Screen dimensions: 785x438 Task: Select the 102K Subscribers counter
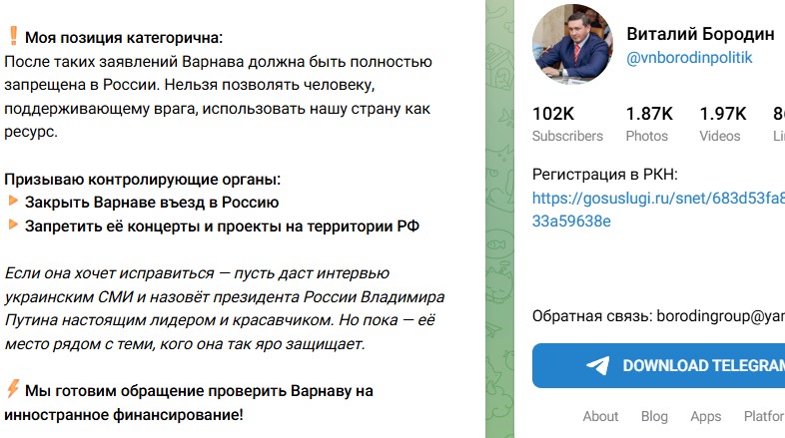click(x=567, y=124)
